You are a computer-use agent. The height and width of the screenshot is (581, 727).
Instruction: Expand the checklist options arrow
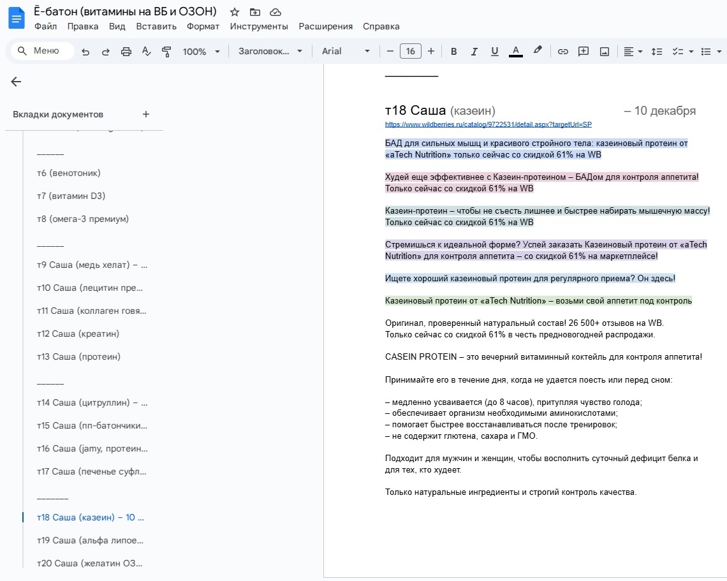pyautogui.click(x=691, y=52)
